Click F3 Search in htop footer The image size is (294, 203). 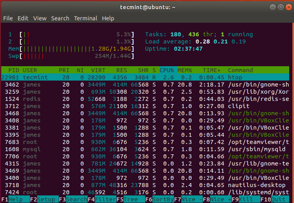[x=73, y=199]
